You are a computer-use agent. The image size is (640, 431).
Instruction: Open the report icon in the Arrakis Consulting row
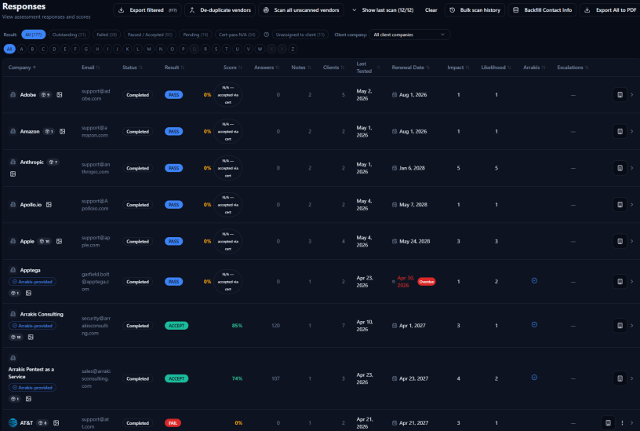tap(620, 326)
